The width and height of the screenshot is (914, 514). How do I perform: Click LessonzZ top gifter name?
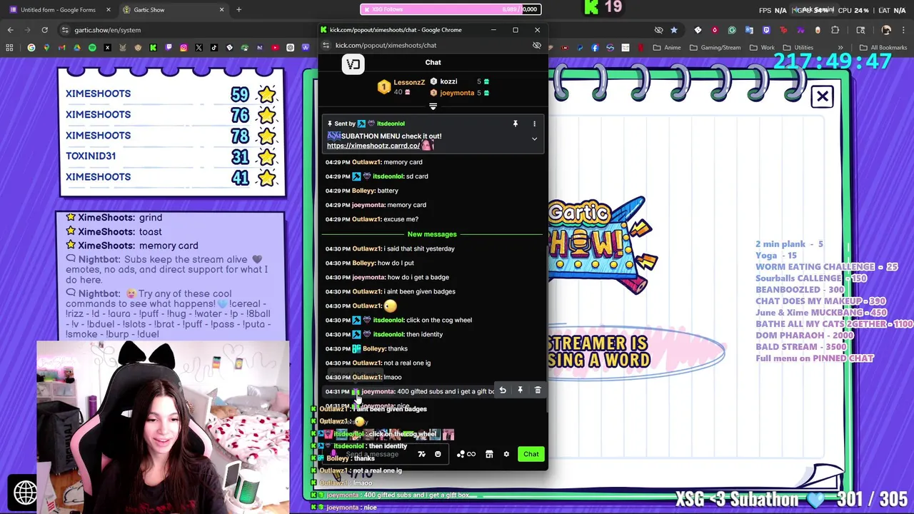pos(409,82)
